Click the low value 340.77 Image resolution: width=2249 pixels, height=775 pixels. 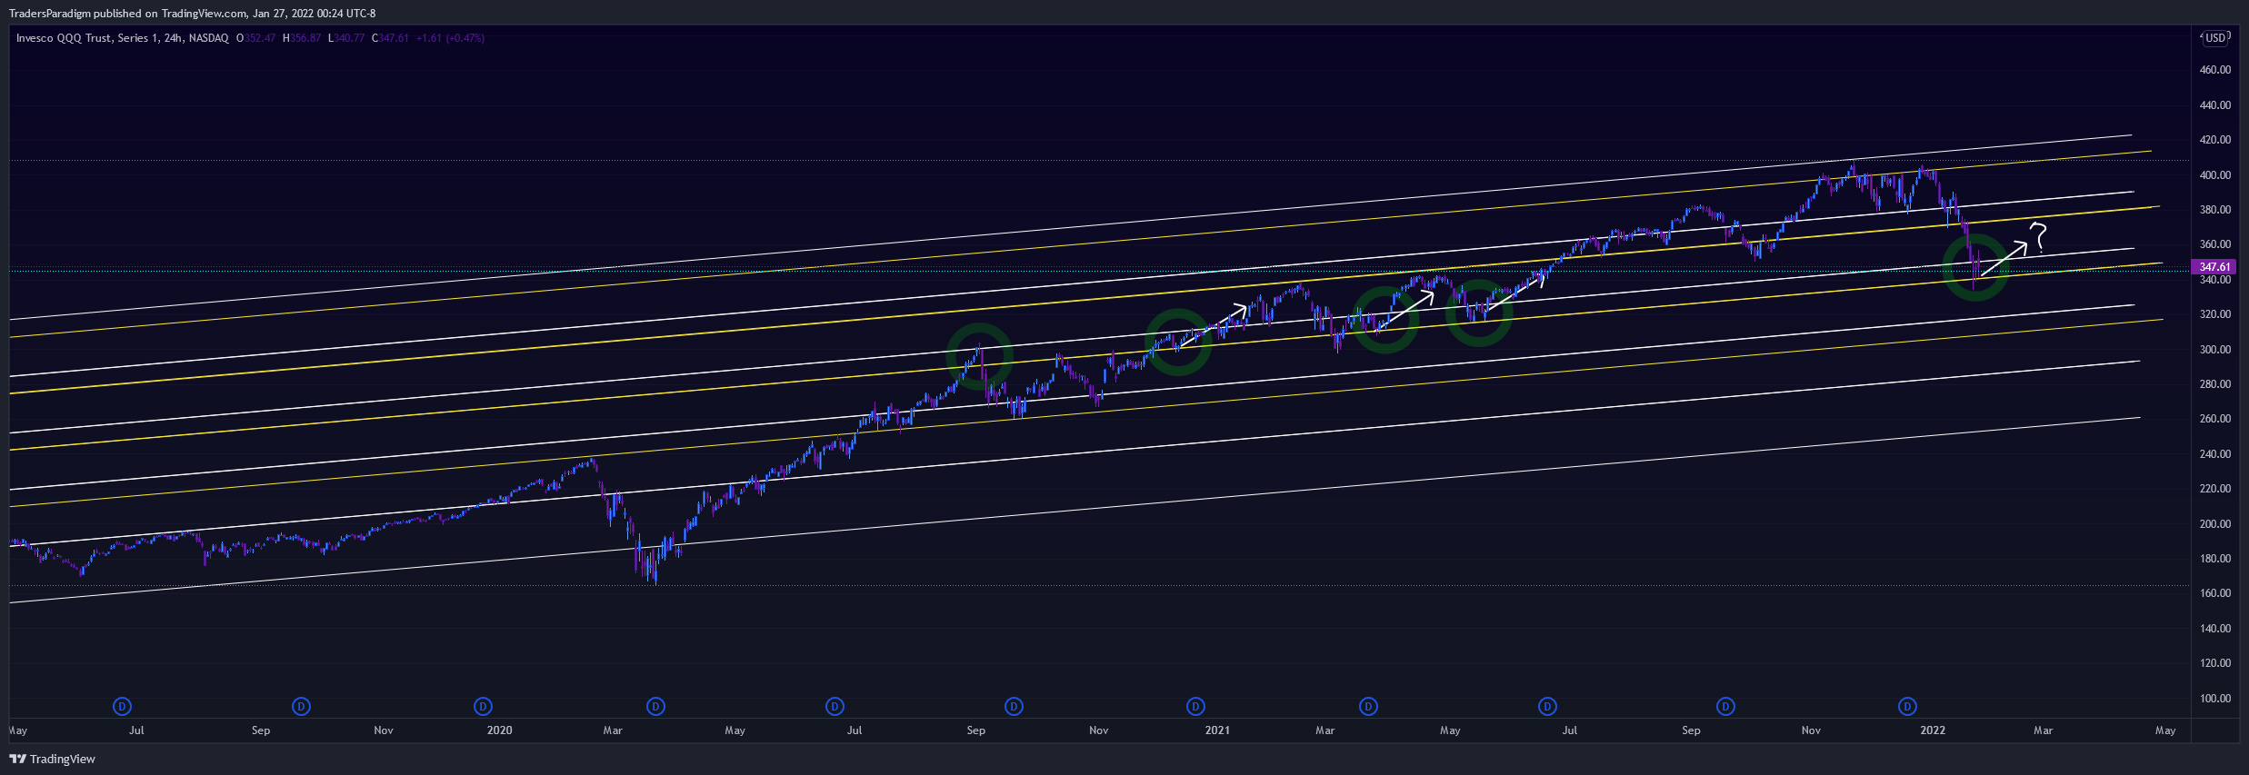point(349,38)
